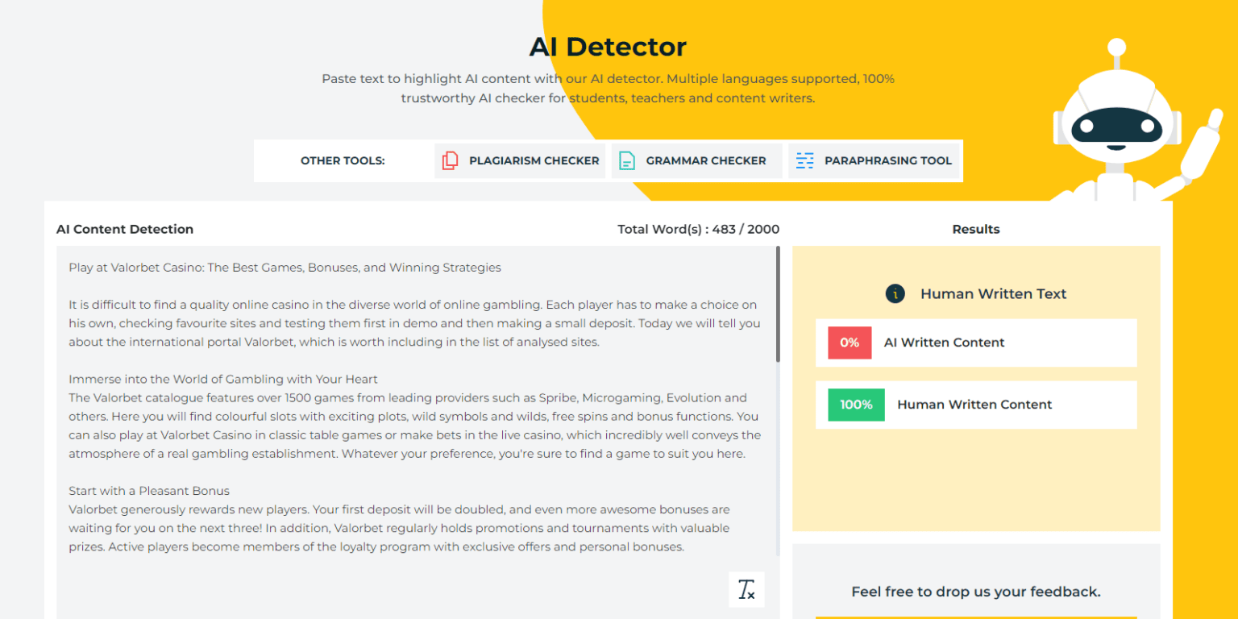Viewport: 1238px width, 619px height.
Task: Click the 'Results' panel heading
Action: coord(976,229)
